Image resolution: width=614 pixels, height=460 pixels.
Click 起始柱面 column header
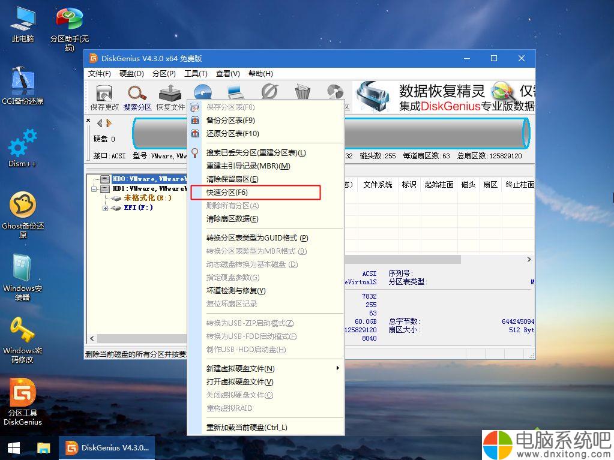tap(439, 185)
